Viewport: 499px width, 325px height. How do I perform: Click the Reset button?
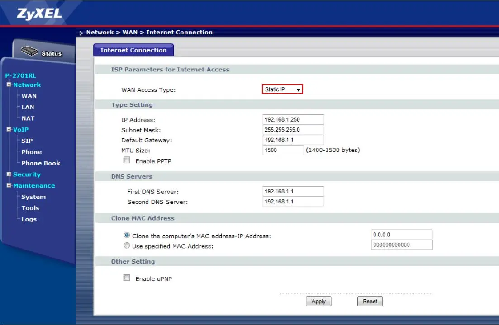point(370,301)
